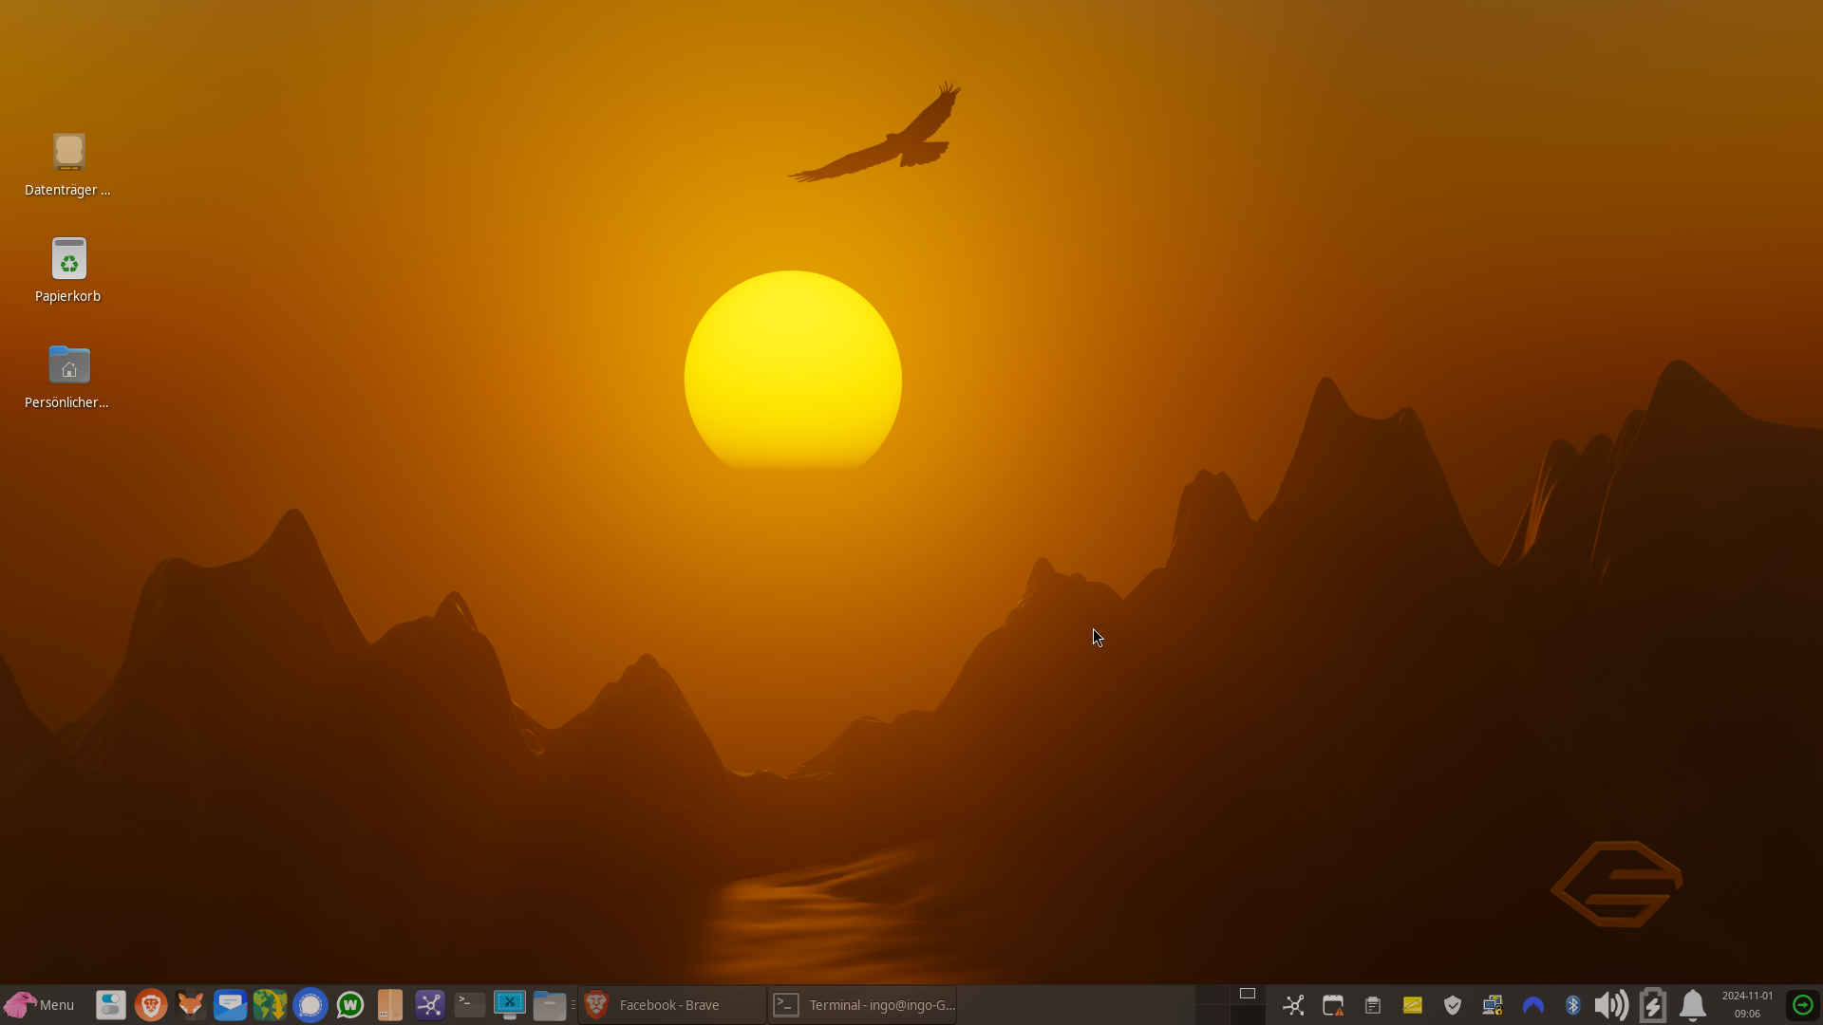Open the screenshot tool launcher

click(x=510, y=1005)
